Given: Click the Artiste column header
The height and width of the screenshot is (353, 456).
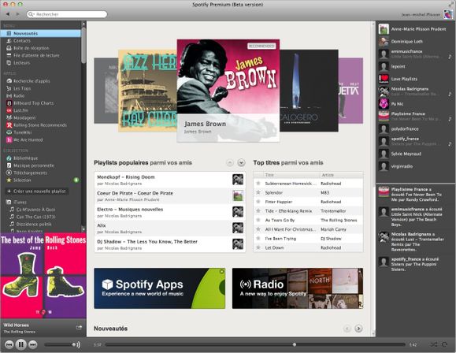Looking at the screenshot, I should [341, 175].
